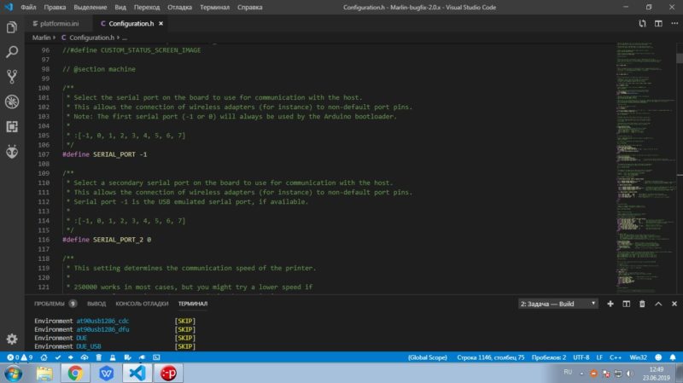Click 'Строка 1146, столбец 75' status item

coord(490,357)
